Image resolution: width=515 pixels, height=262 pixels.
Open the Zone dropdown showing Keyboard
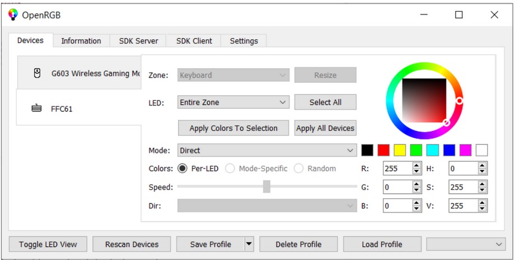coord(233,75)
